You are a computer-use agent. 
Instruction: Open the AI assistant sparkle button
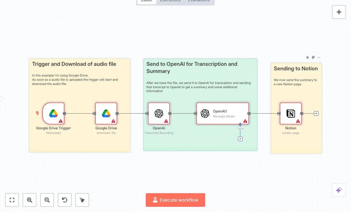coord(339,190)
